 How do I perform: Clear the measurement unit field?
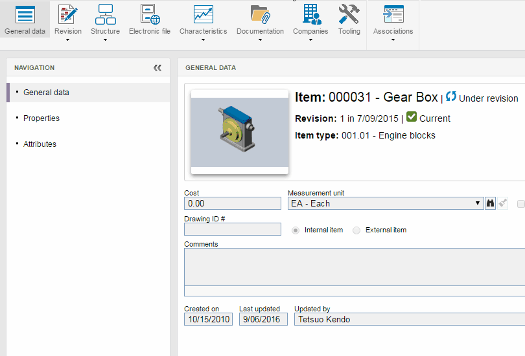point(502,203)
